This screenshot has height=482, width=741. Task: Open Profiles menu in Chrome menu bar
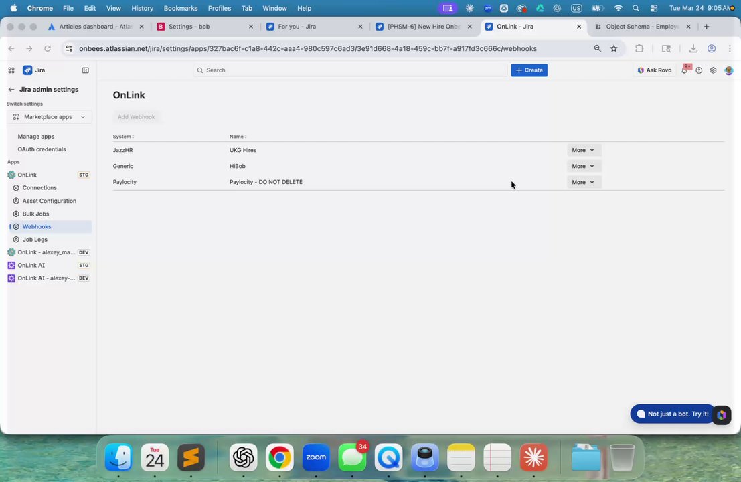coord(220,8)
